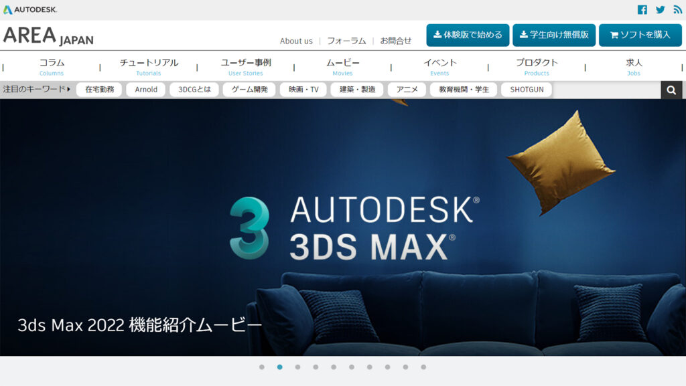This screenshot has height=386, width=686.
Task: Open the ユーザー事例 User Stories menu
Action: pyautogui.click(x=246, y=68)
